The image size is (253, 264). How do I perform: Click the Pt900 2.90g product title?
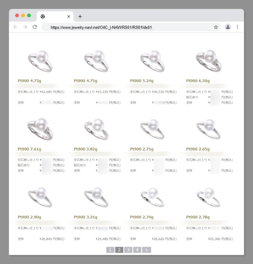pos(29,217)
